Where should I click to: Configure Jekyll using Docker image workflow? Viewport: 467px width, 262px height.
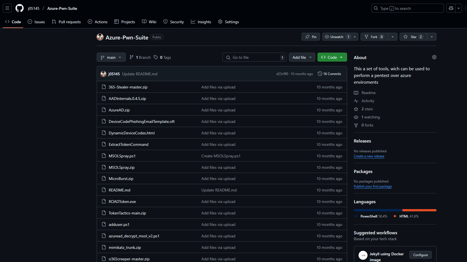420,255
